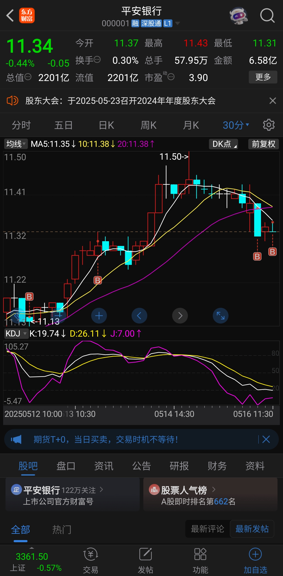Tap the back arrow icon
Viewport: 283px width, 576px height.
click(10, 15)
